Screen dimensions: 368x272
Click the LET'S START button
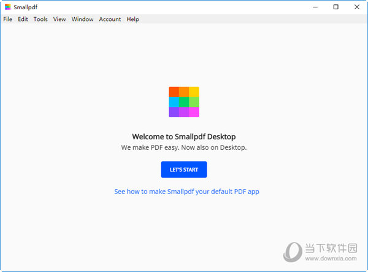[184, 169]
